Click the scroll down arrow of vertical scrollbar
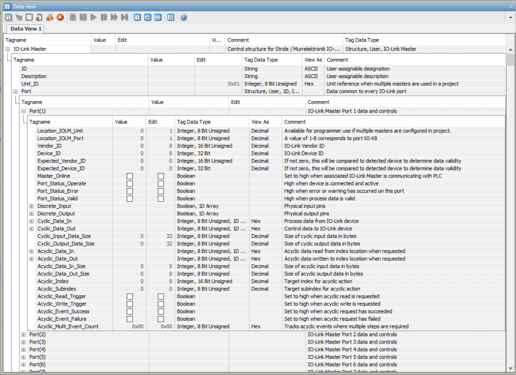 point(510,368)
